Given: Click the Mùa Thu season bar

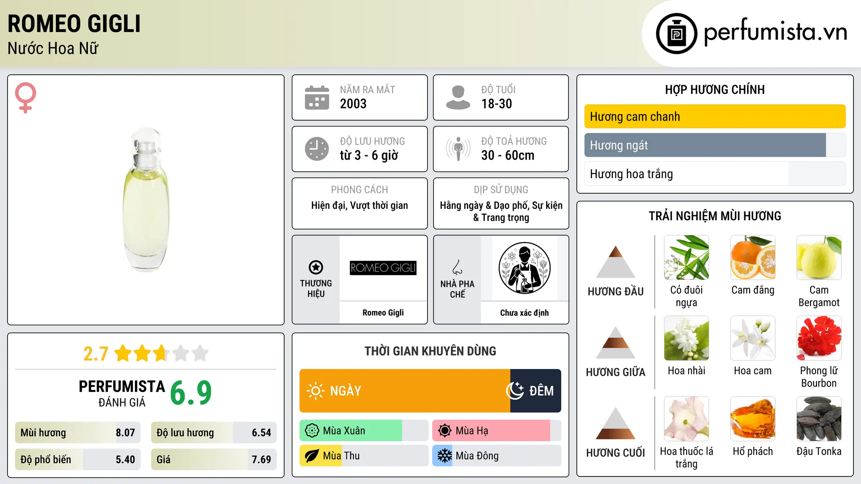Looking at the screenshot, I should (364, 456).
